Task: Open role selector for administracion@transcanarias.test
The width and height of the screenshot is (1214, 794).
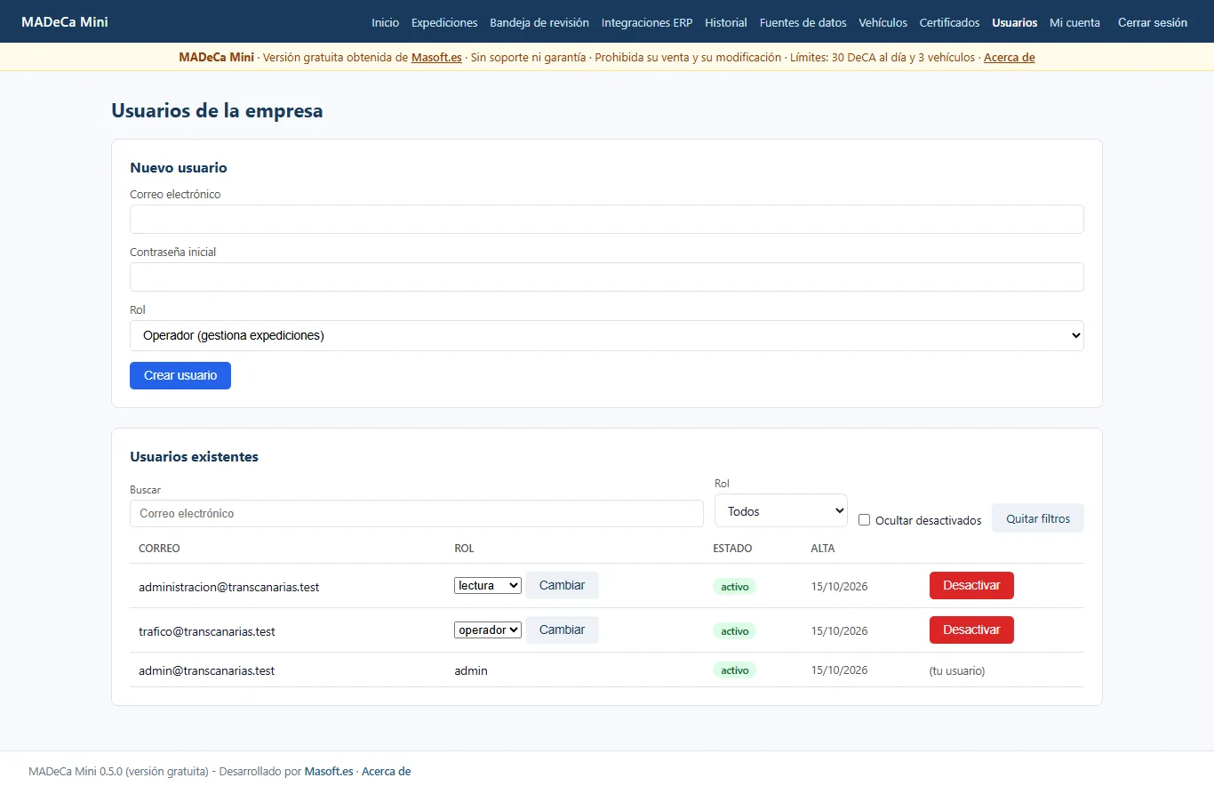Action: [487, 585]
